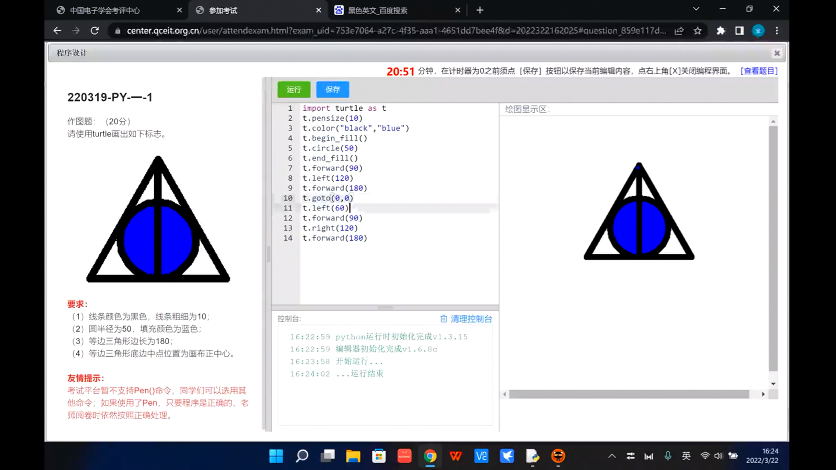This screenshot has width=836, height=470.
Task: Click the editor-console splitter handle
Action: click(385, 308)
